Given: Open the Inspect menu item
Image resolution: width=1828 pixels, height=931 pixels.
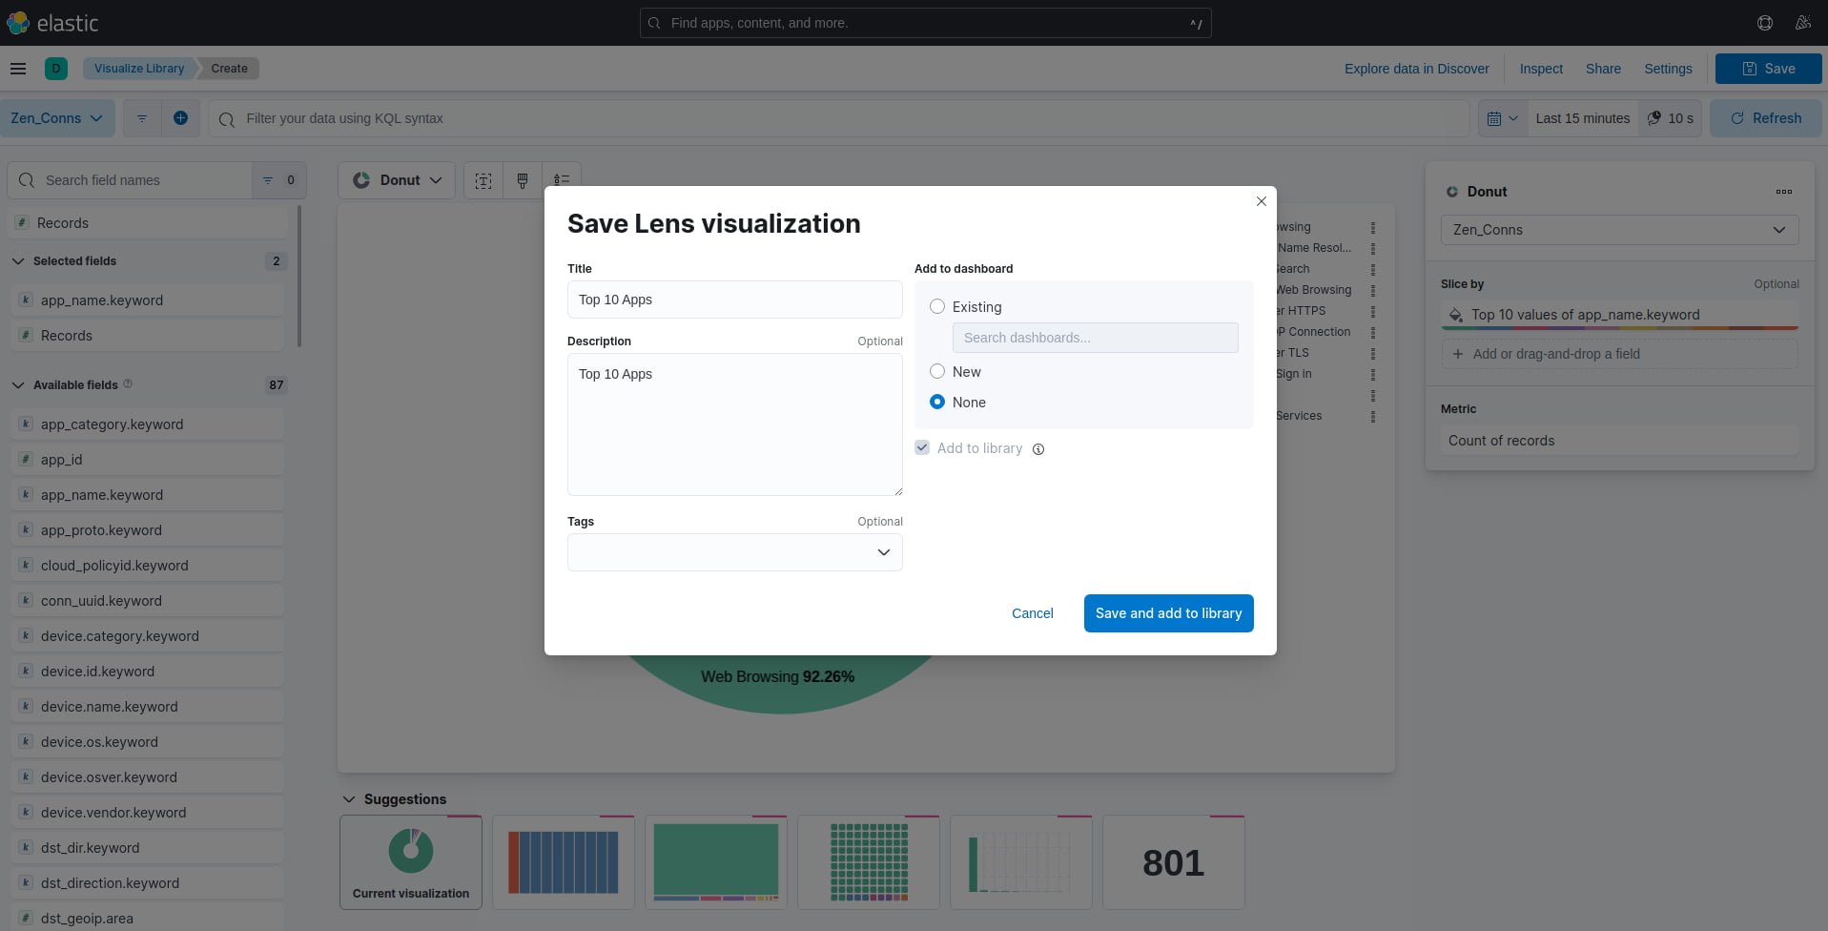Looking at the screenshot, I should click(x=1540, y=69).
